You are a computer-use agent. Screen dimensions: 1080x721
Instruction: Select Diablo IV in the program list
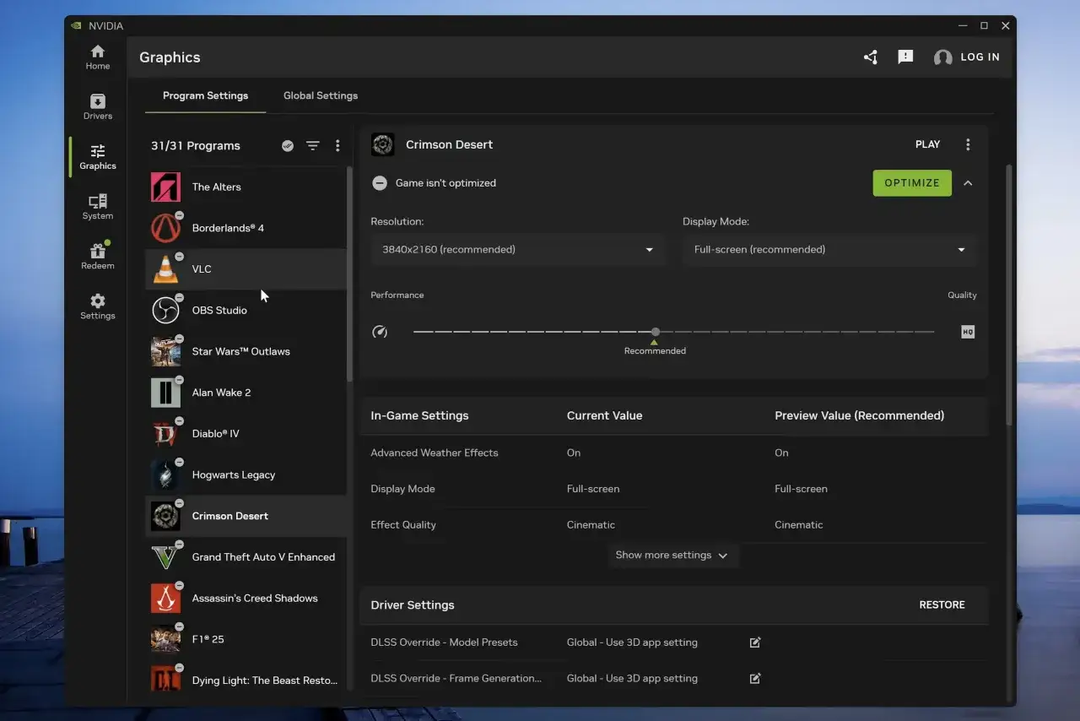(246, 434)
